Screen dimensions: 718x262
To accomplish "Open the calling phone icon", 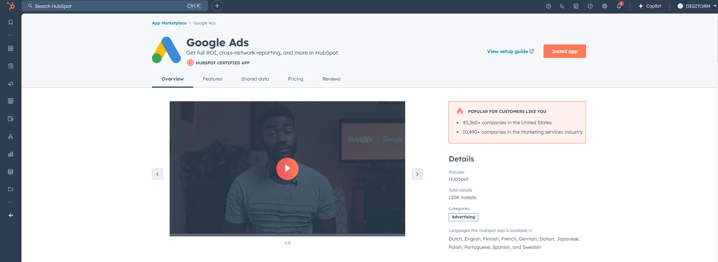I will point(562,6).
